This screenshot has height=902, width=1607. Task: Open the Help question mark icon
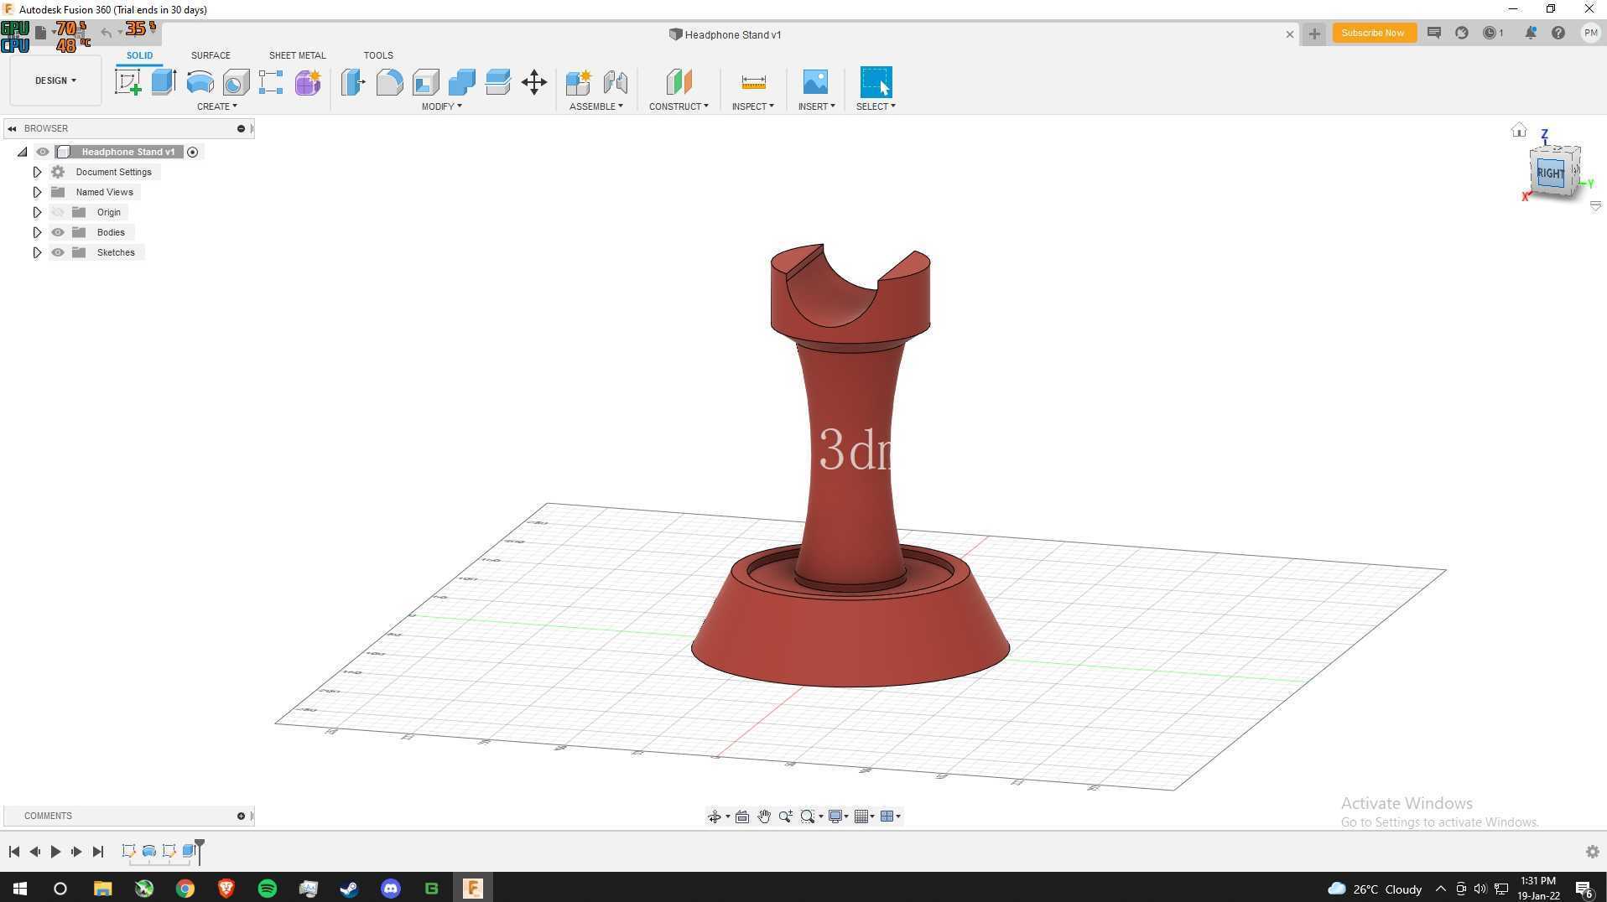pyautogui.click(x=1558, y=33)
